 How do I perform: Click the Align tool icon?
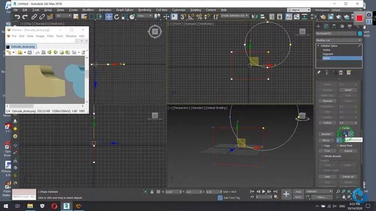(263, 16)
